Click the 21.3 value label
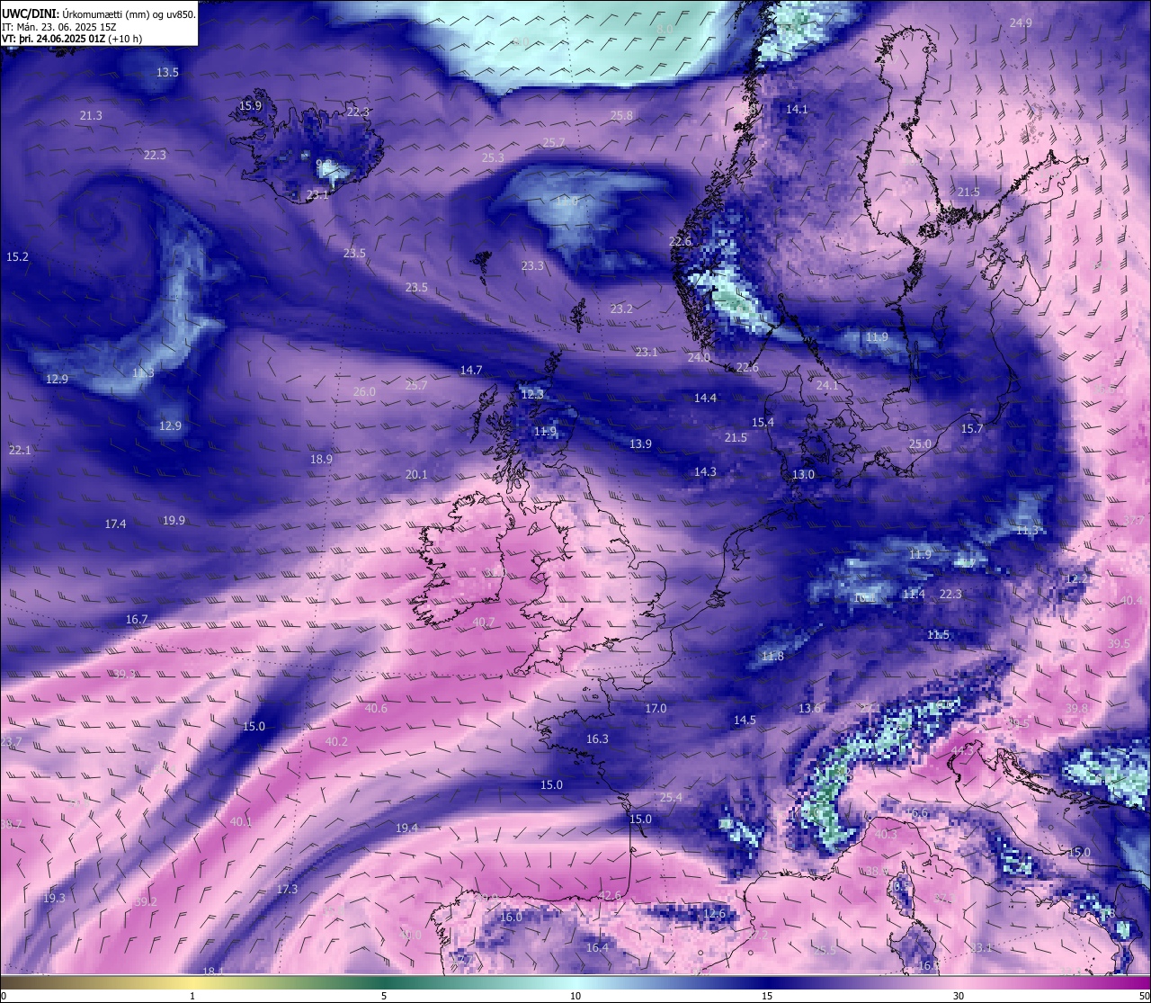This screenshot has height=1003, width=1151. tap(91, 116)
